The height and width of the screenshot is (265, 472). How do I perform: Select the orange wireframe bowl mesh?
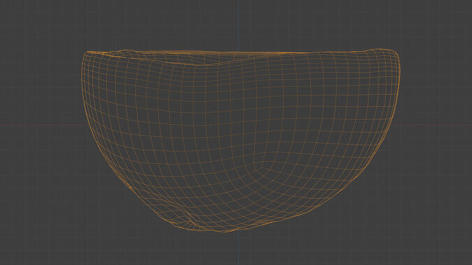241,140
